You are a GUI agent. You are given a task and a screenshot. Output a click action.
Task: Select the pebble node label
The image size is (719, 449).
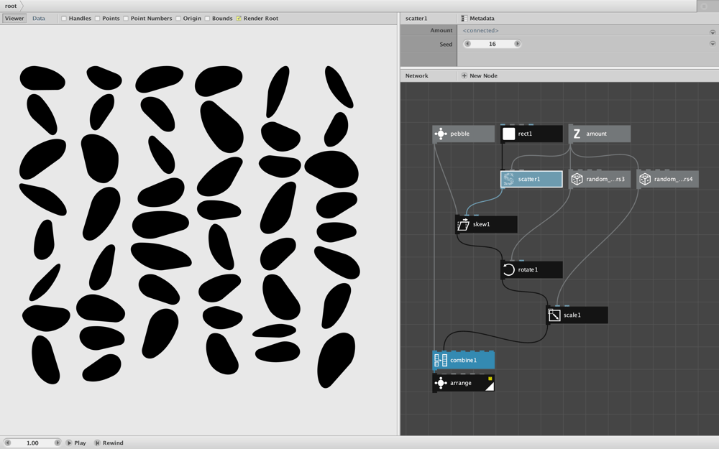[x=459, y=134]
